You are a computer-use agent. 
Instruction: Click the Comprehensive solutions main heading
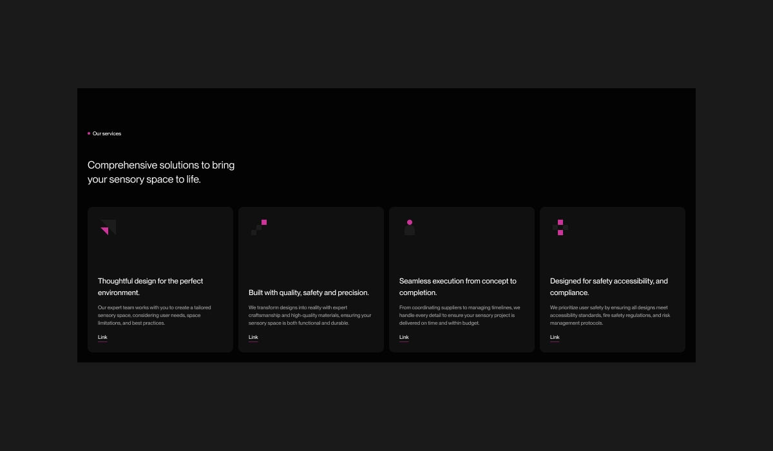[x=161, y=172]
